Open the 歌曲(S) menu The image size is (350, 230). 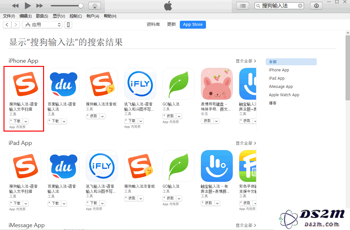tap(42, 16)
